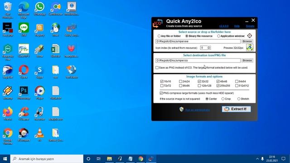This screenshot has height=163, width=290.
Task: Browse for the destination icon file
Action: (247, 60)
